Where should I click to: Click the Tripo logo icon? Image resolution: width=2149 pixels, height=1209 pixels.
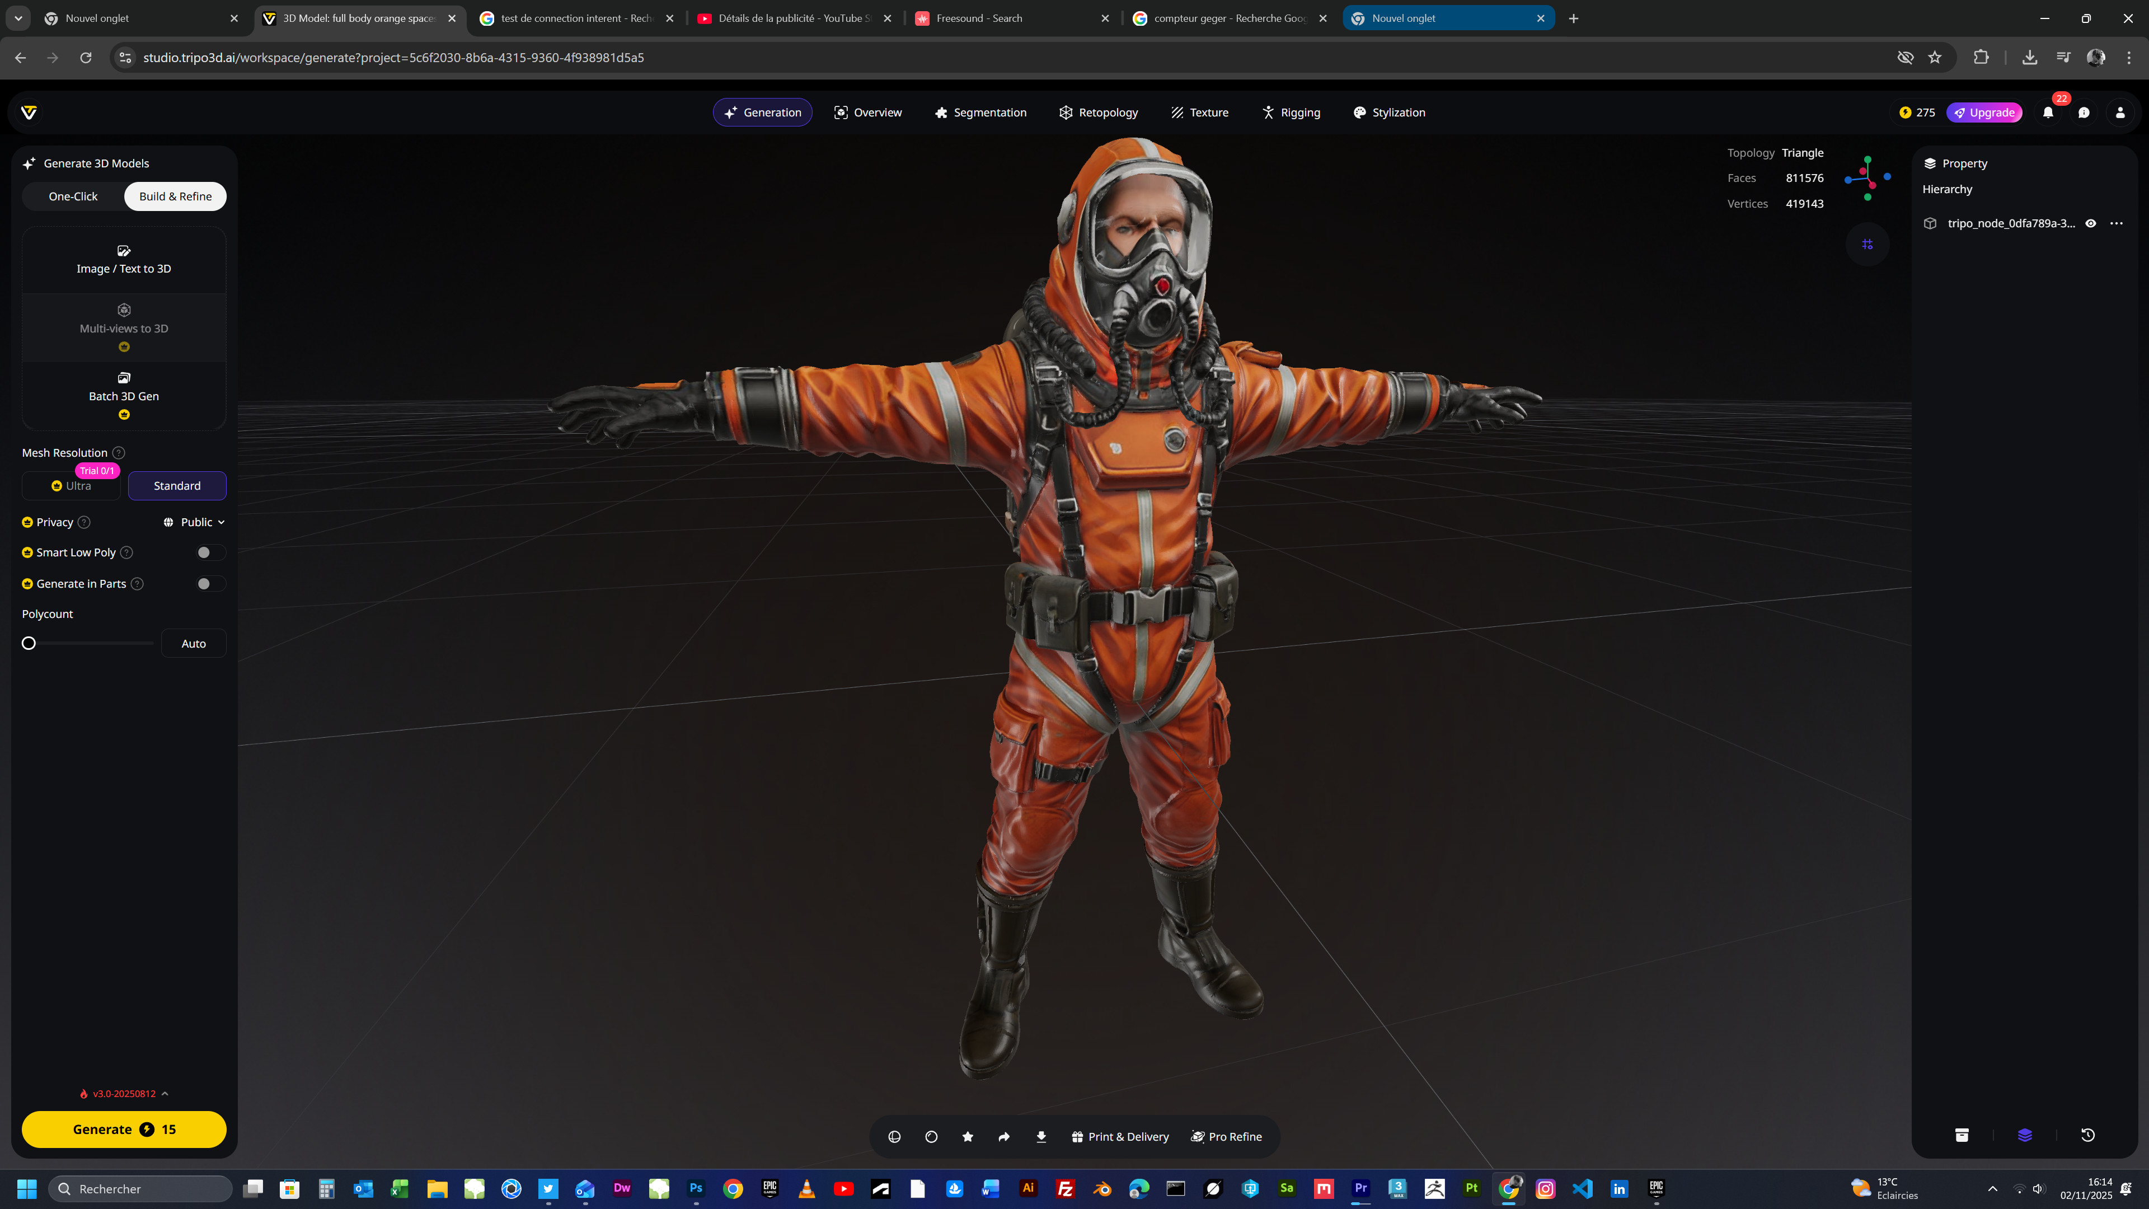pyautogui.click(x=29, y=113)
